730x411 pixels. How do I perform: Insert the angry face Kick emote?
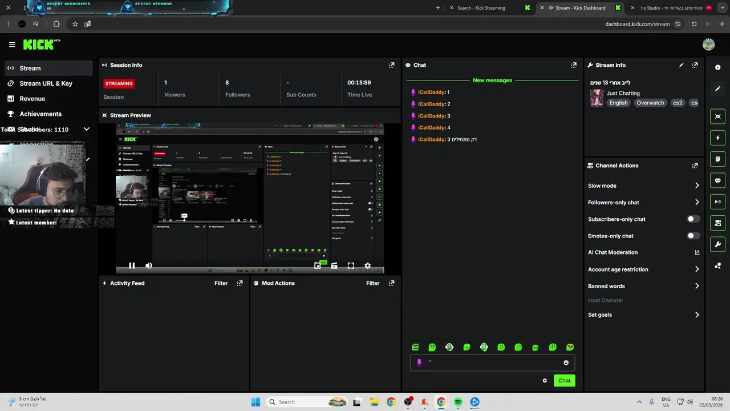tap(415, 347)
